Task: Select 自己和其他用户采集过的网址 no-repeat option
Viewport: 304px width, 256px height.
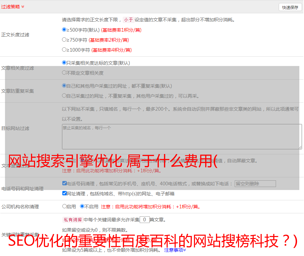Action: [64, 86]
